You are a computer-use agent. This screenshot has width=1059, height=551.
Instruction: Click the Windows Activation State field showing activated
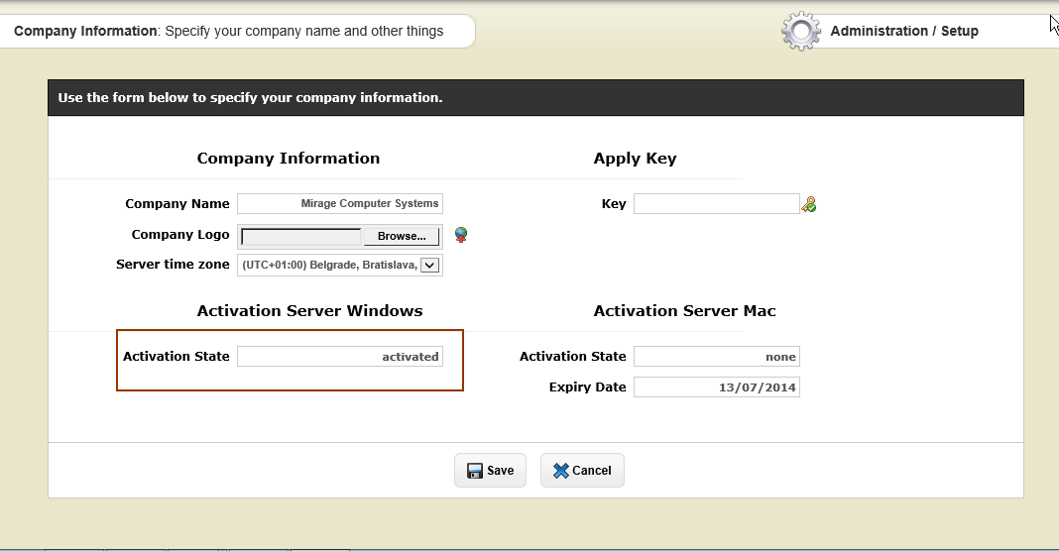pyautogui.click(x=340, y=357)
